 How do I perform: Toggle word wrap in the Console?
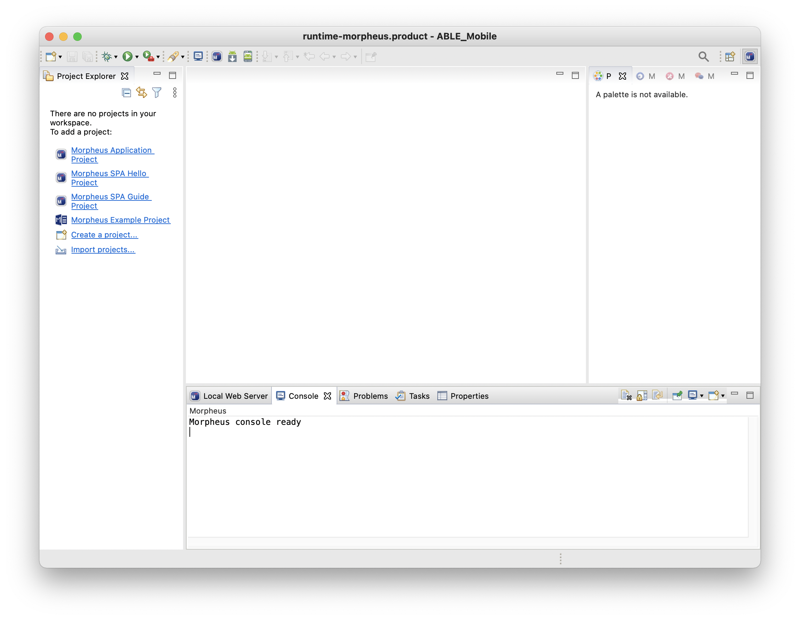click(x=657, y=395)
